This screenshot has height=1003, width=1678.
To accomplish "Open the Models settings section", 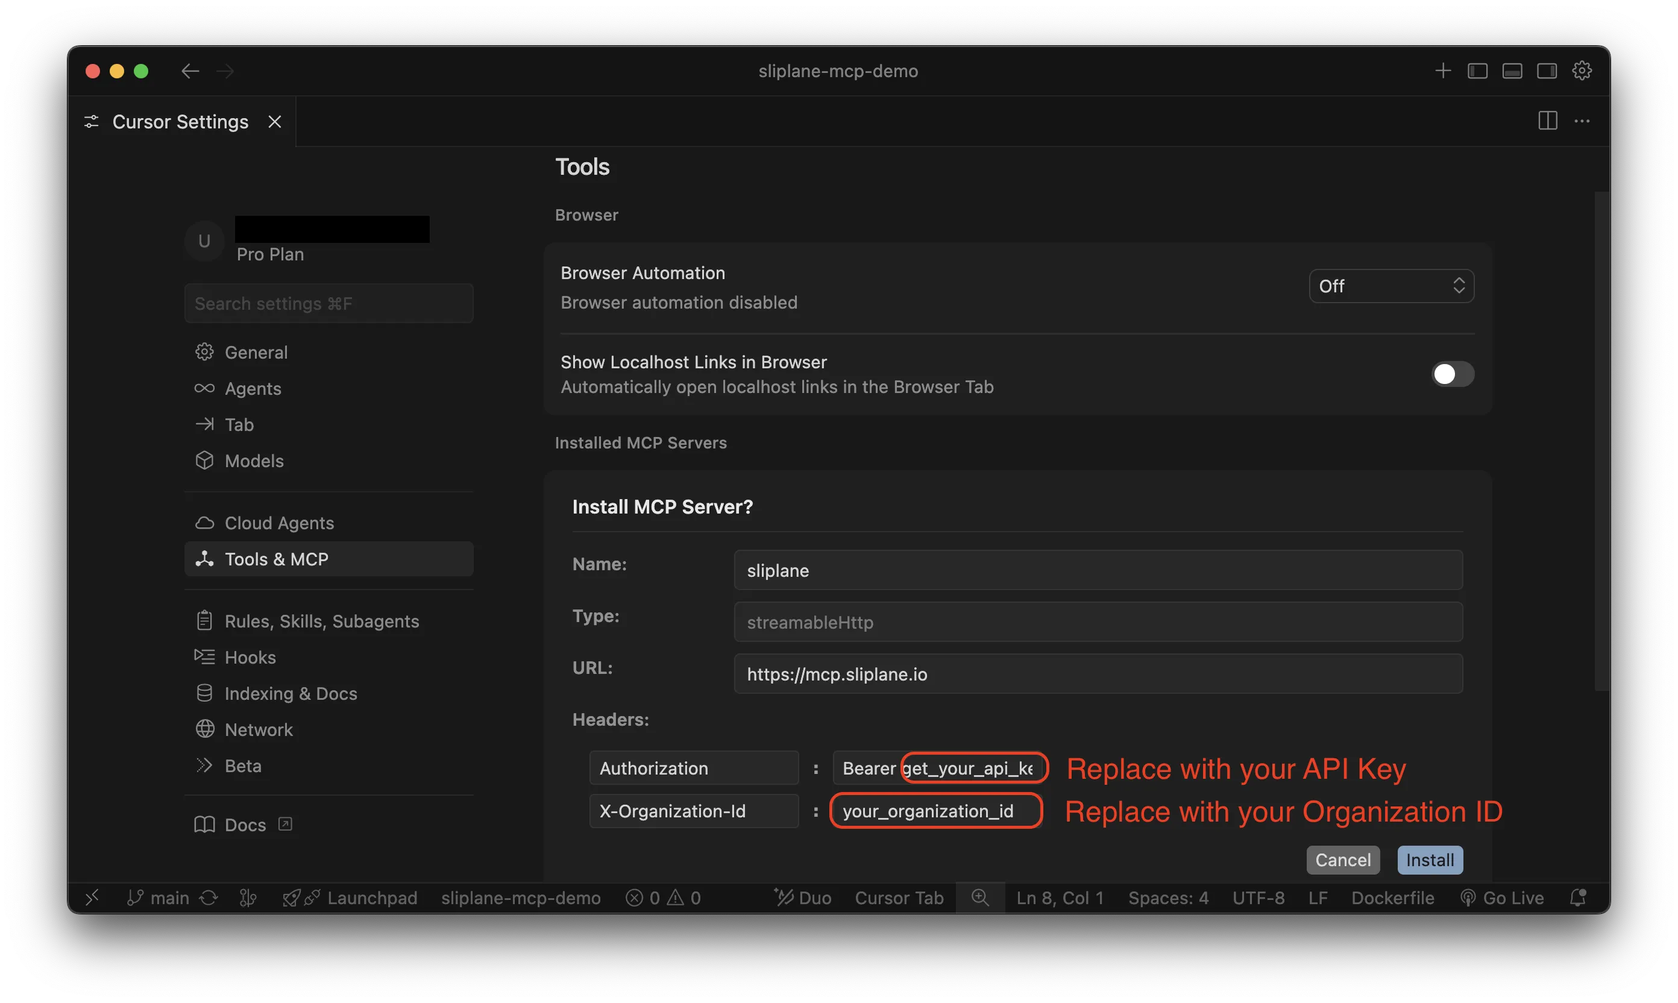I will pos(254,461).
